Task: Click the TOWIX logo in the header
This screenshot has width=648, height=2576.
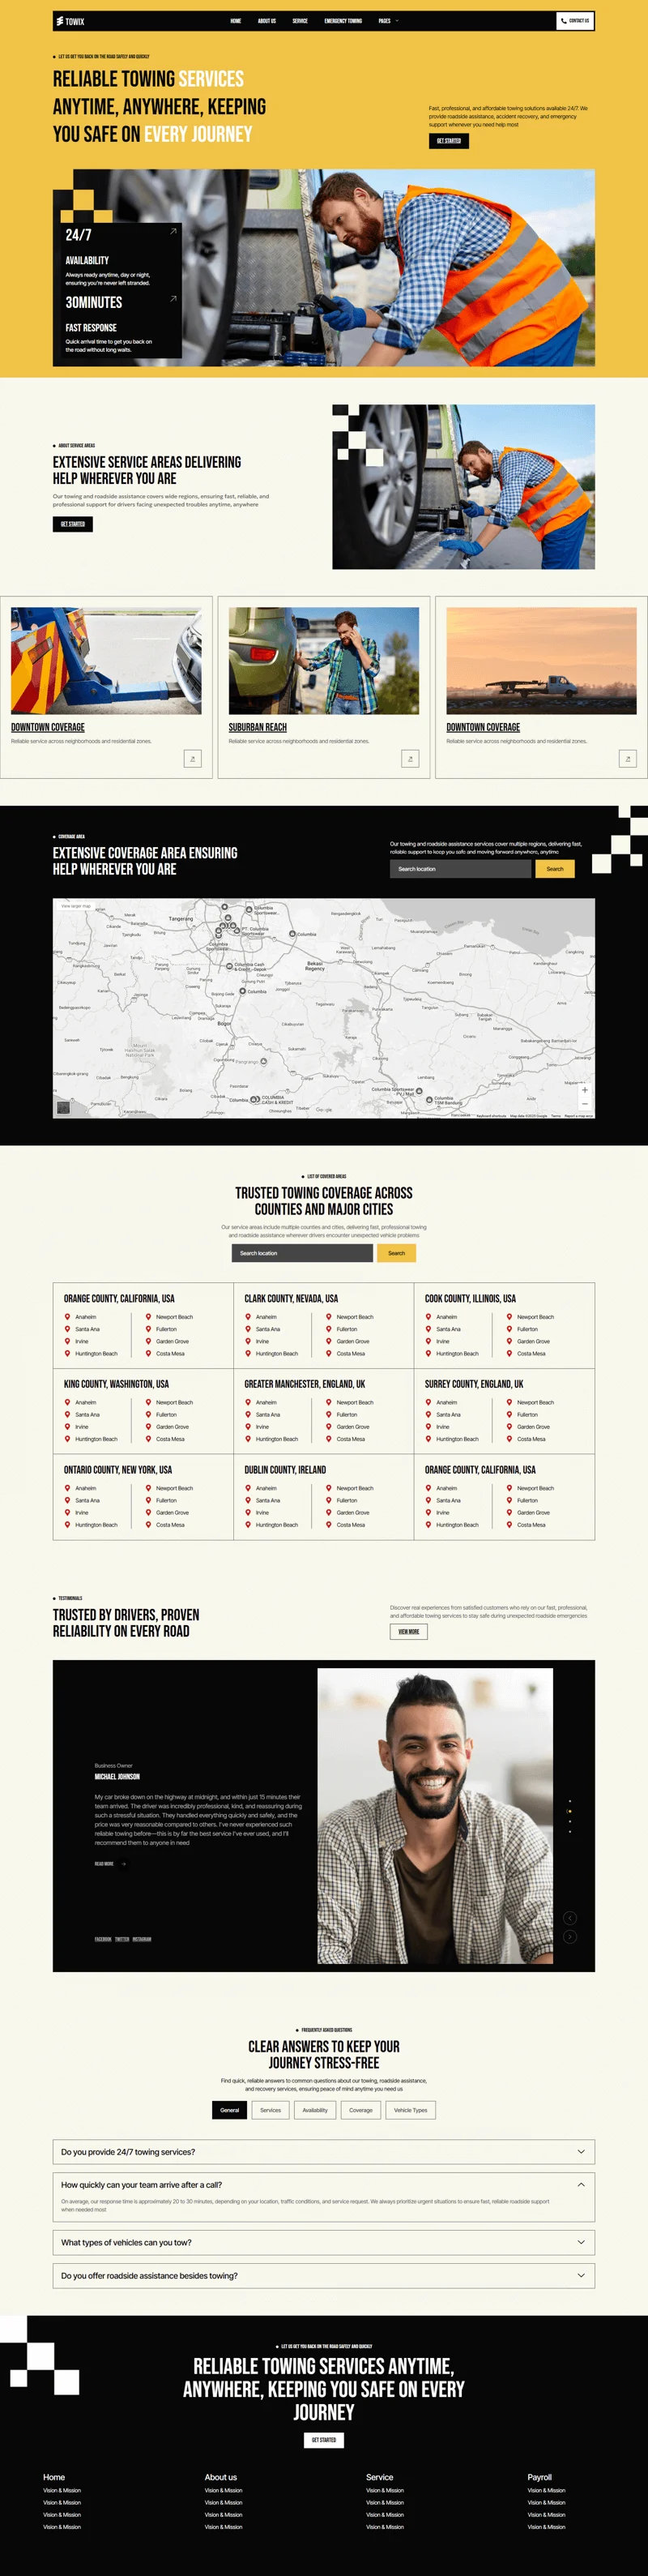Action: pos(70,21)
